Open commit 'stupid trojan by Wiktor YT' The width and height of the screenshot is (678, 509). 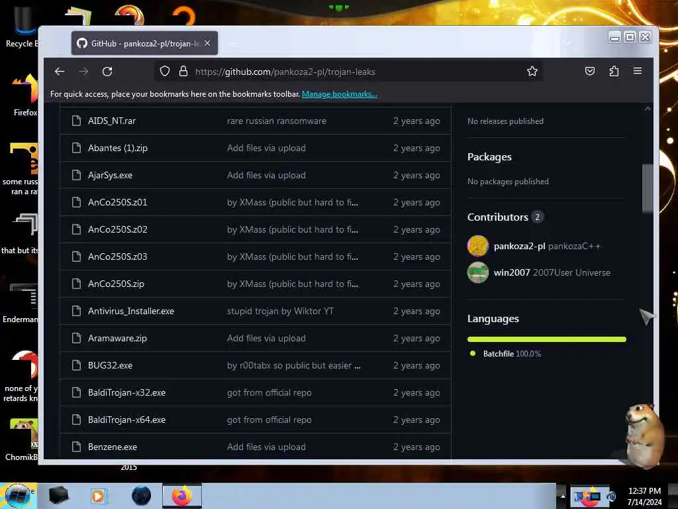pos(280,311)
